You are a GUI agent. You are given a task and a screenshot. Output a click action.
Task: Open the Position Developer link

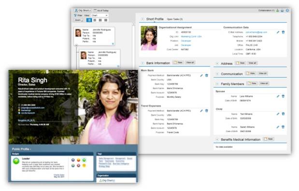pyautogui.click(x=186, y=41)
